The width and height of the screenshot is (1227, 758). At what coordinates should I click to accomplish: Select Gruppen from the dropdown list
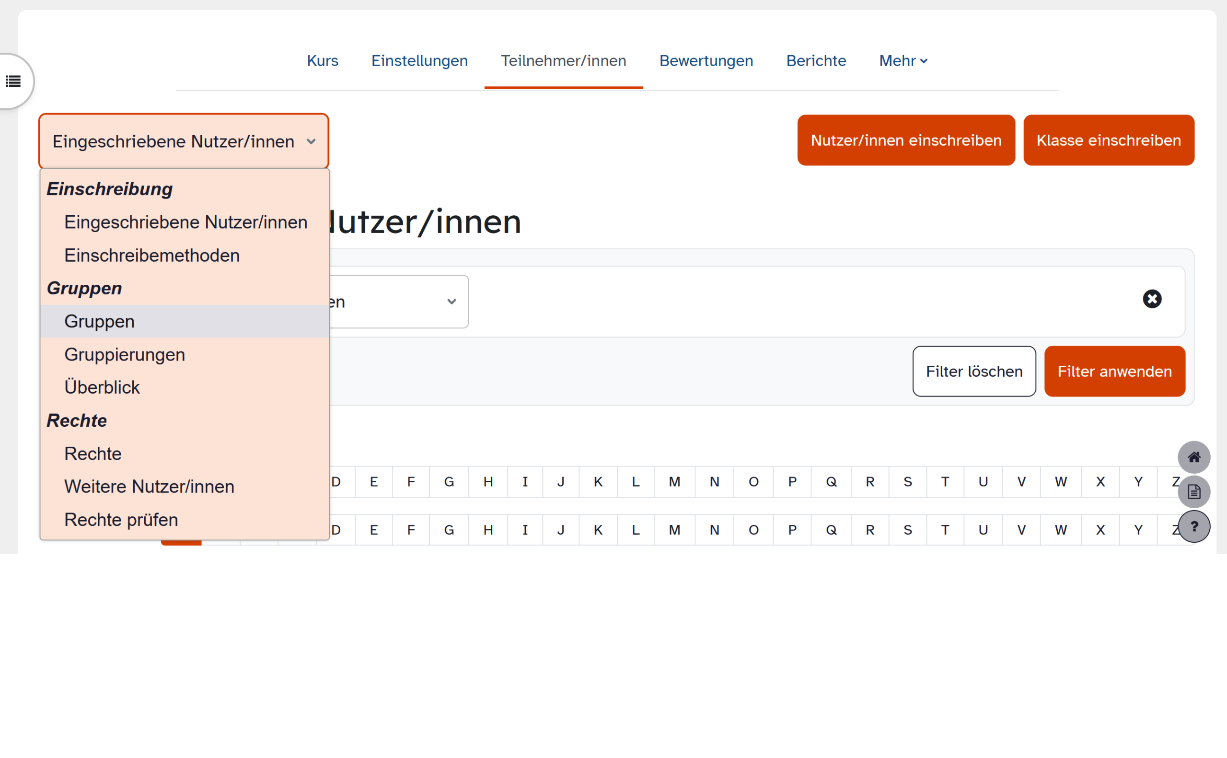tap(99, 321)
